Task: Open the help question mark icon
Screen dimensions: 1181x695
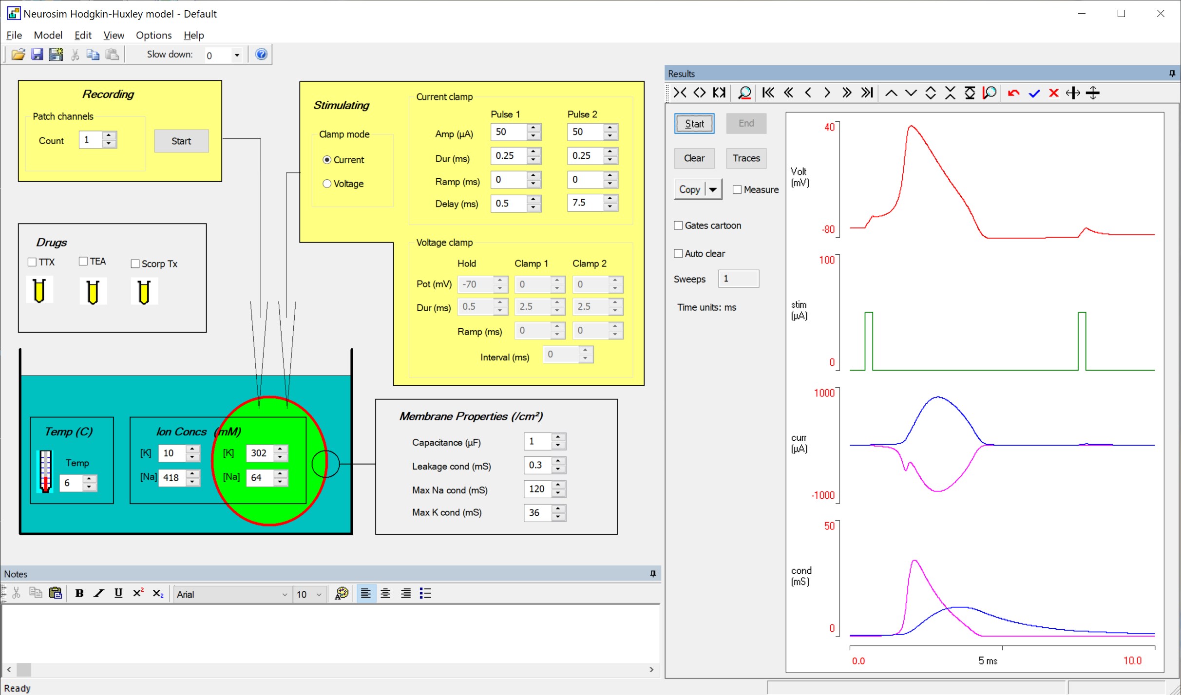Action: point(261,55)
